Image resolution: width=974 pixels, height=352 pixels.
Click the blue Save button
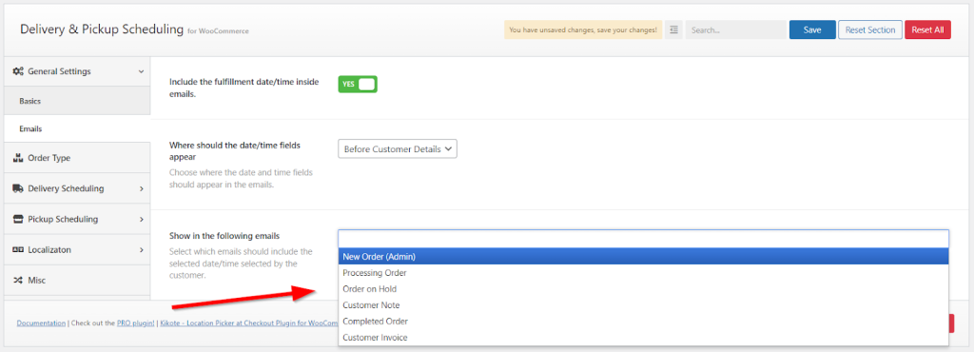click(x=812, y=29)
